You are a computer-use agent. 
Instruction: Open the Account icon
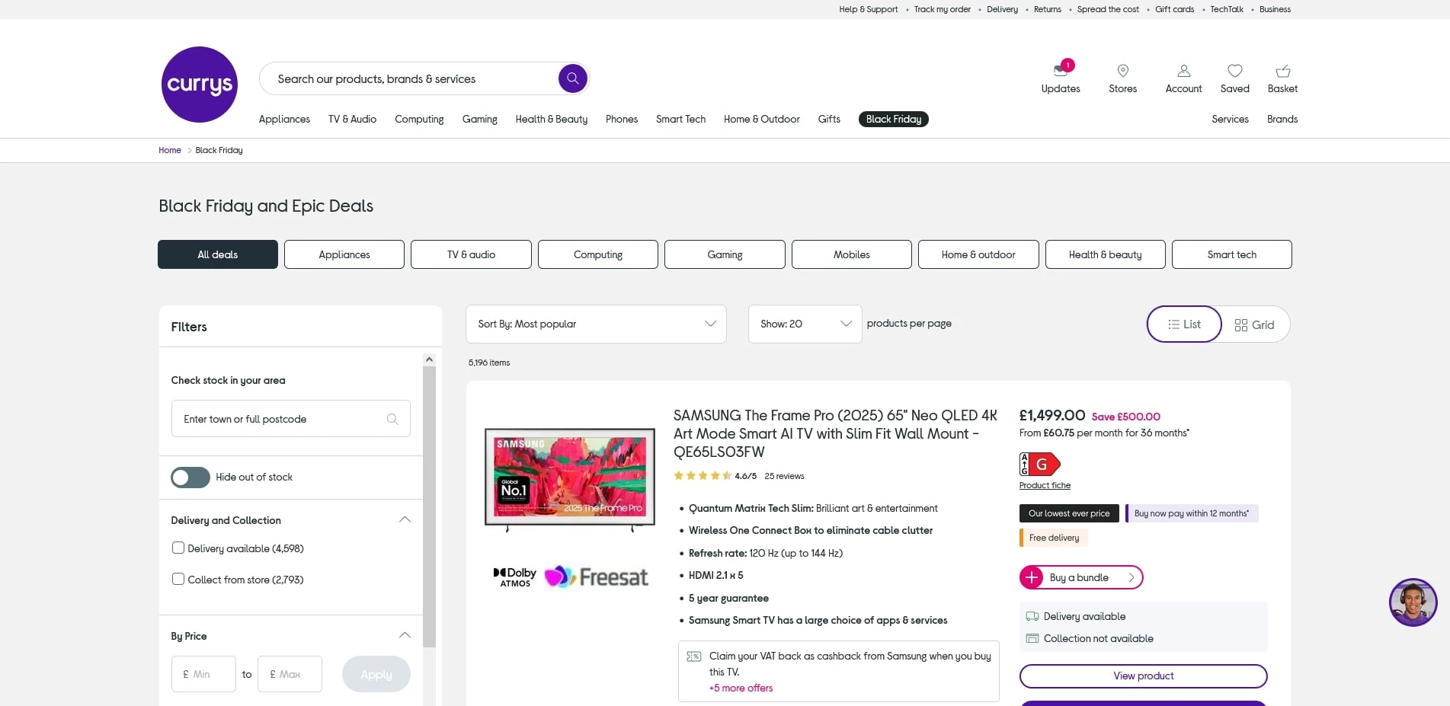(1183, 70)
